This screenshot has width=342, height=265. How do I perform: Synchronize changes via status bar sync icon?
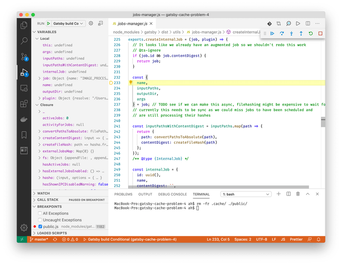click(x=55, y=239)
